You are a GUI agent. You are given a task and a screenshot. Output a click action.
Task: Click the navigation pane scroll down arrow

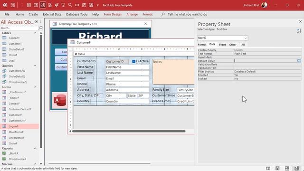(x=41, y=164)
